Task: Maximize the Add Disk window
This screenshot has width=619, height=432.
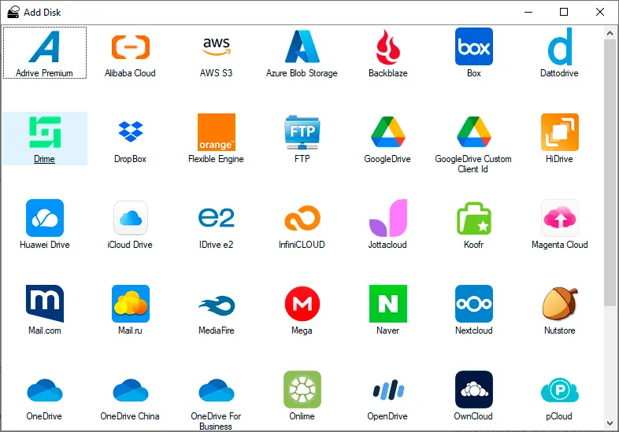Action: click(564, 13)
